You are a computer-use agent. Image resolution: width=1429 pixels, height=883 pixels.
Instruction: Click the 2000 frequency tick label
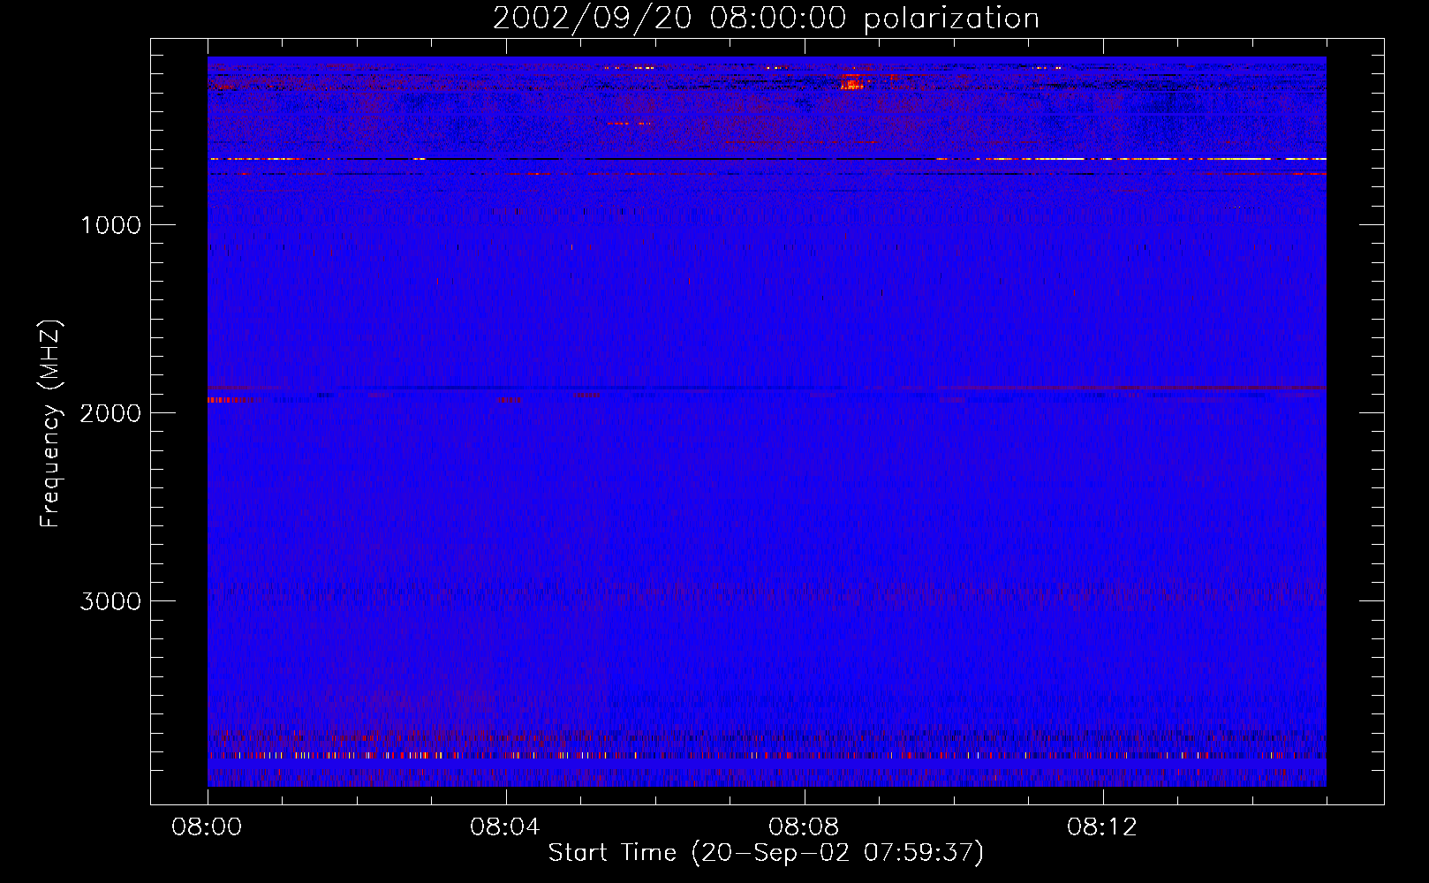point(110,413)
